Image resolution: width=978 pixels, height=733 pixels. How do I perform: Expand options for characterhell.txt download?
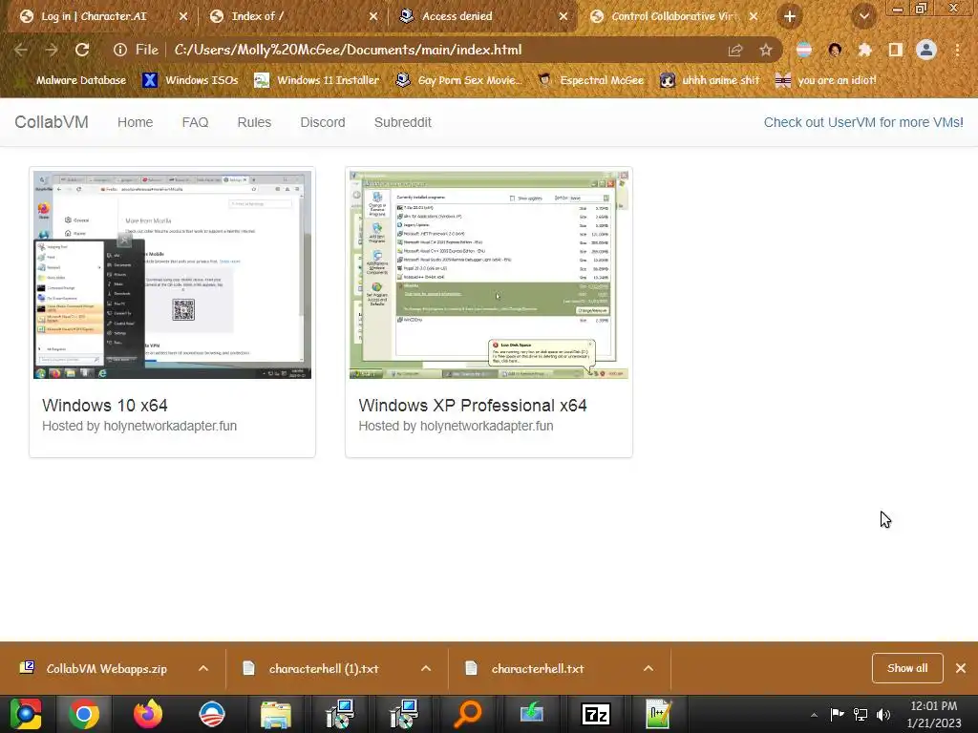pyautogui.click(x=648, y=668)
